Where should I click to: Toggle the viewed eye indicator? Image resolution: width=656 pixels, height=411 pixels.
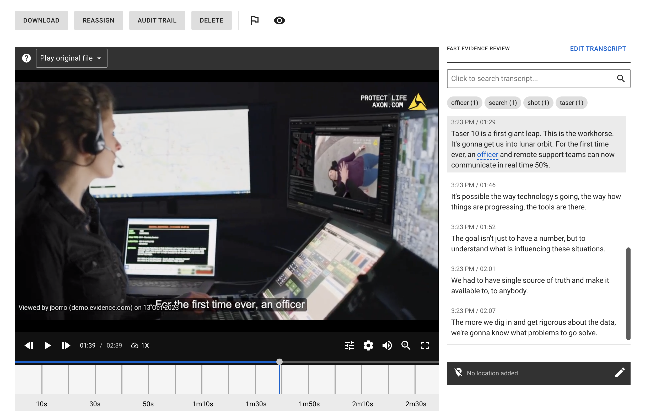[x=279, y=20]
